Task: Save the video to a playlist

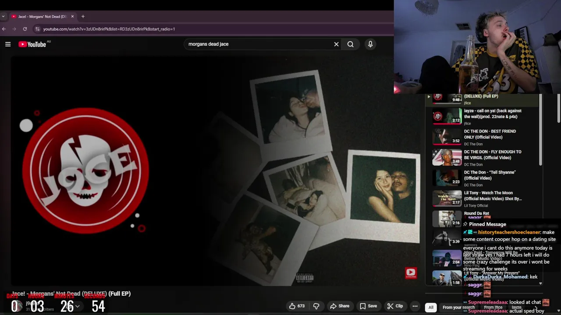Action: tap(368, 306)
